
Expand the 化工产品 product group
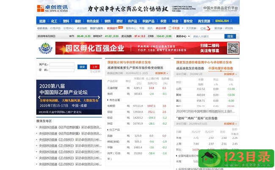114,130
